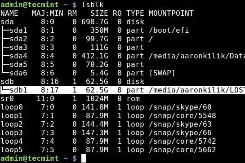The image size is (245, 163).
Task: Click the 5.4G size value
Action: [x=99, y=73]
